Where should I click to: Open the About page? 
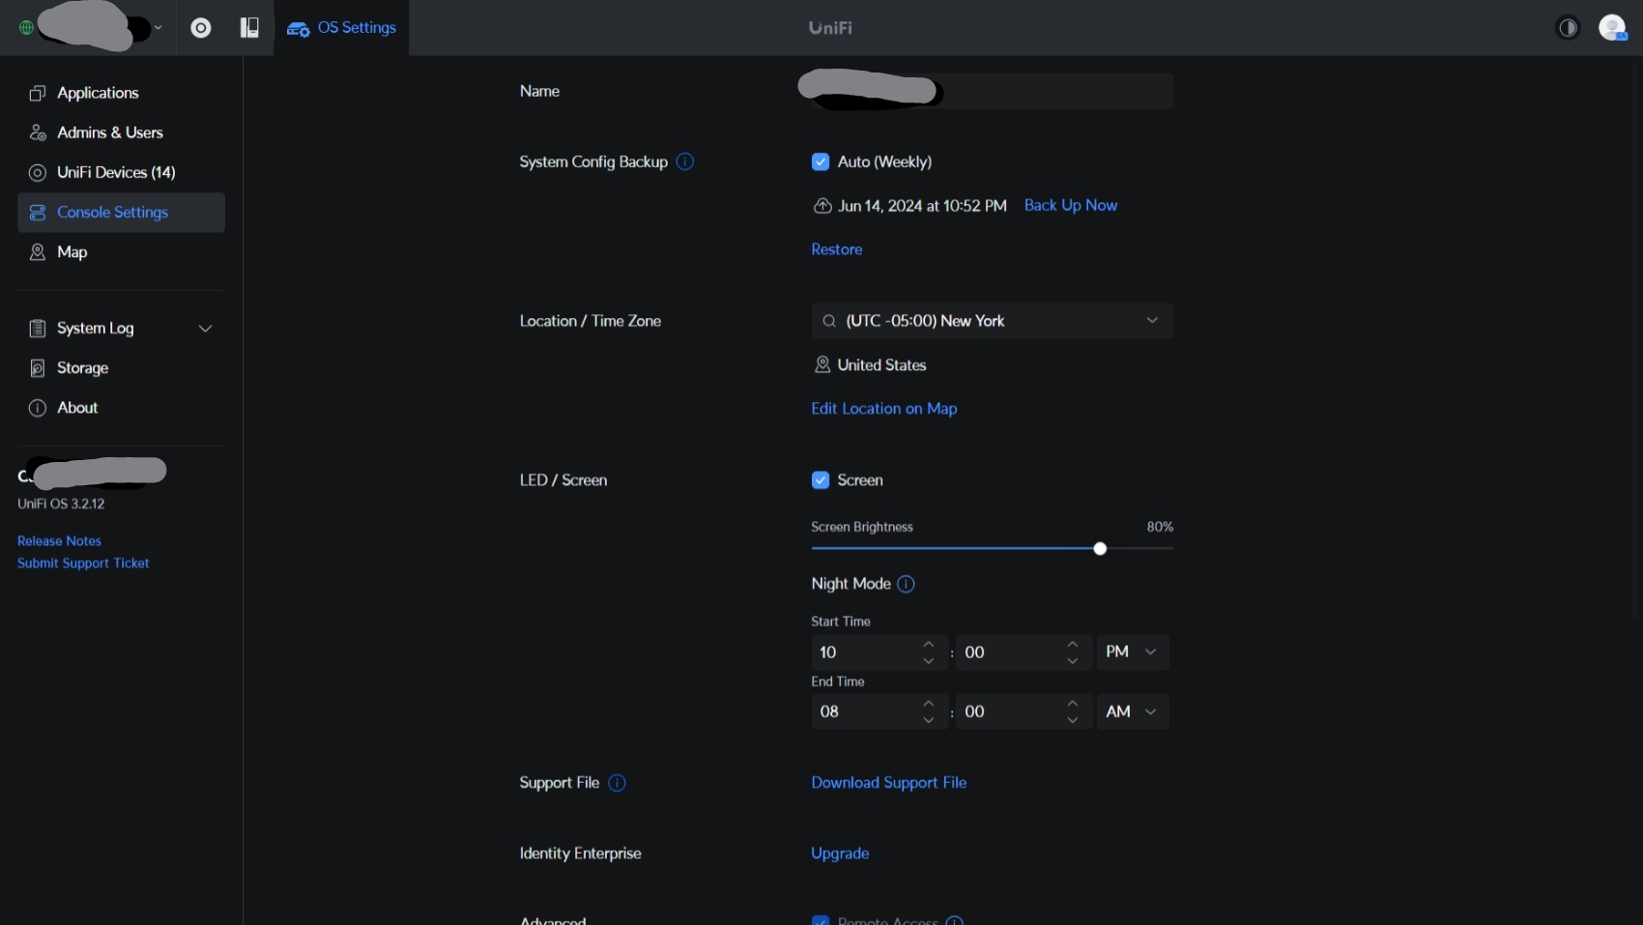77,408
